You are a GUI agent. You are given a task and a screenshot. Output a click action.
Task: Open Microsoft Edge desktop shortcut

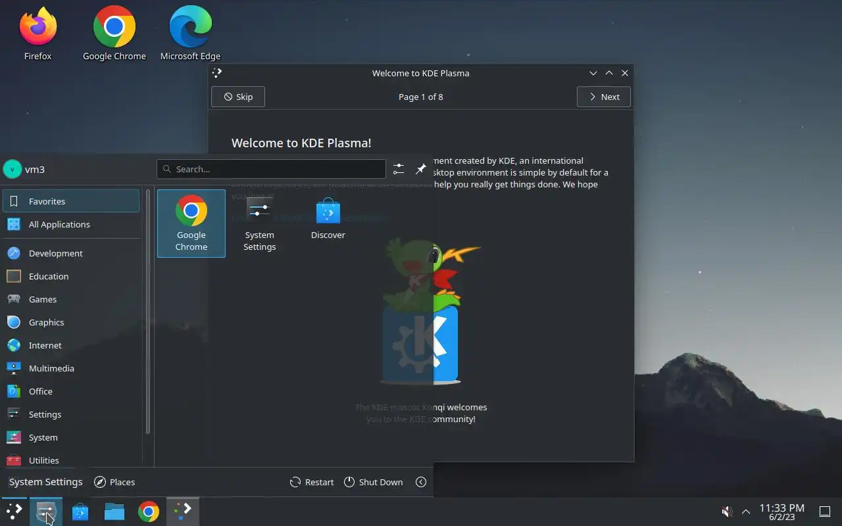190,34
